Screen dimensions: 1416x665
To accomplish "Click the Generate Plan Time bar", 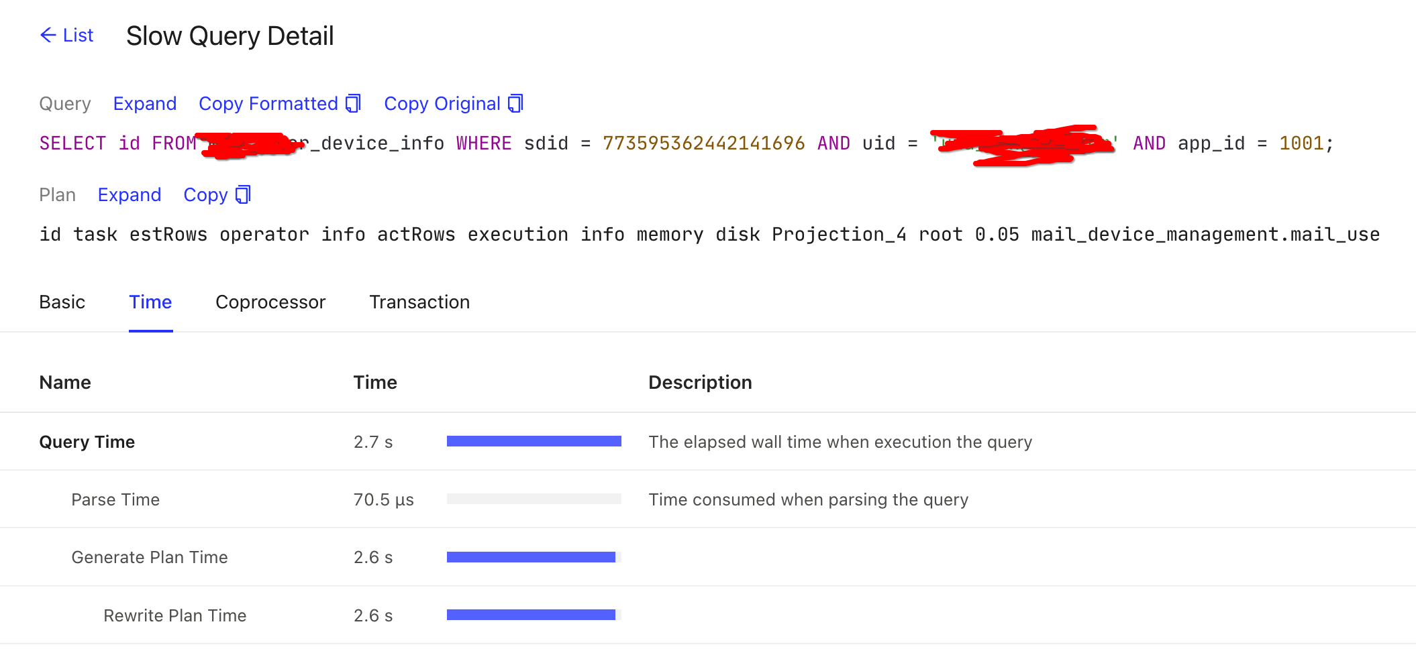I will pos(534,557).
